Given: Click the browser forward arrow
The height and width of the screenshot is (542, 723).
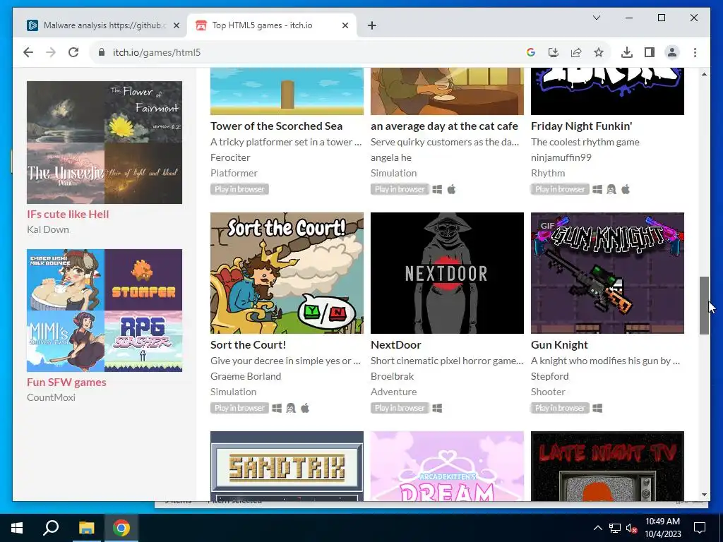Looking at the screenshot, I should [51, 52].
